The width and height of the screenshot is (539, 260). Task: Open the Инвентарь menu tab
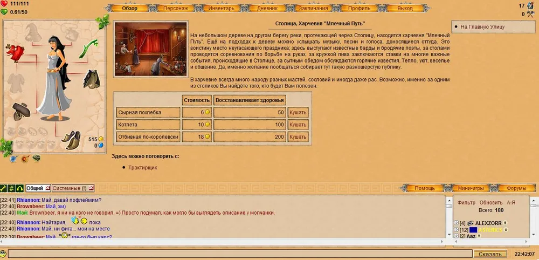[222, 8]
